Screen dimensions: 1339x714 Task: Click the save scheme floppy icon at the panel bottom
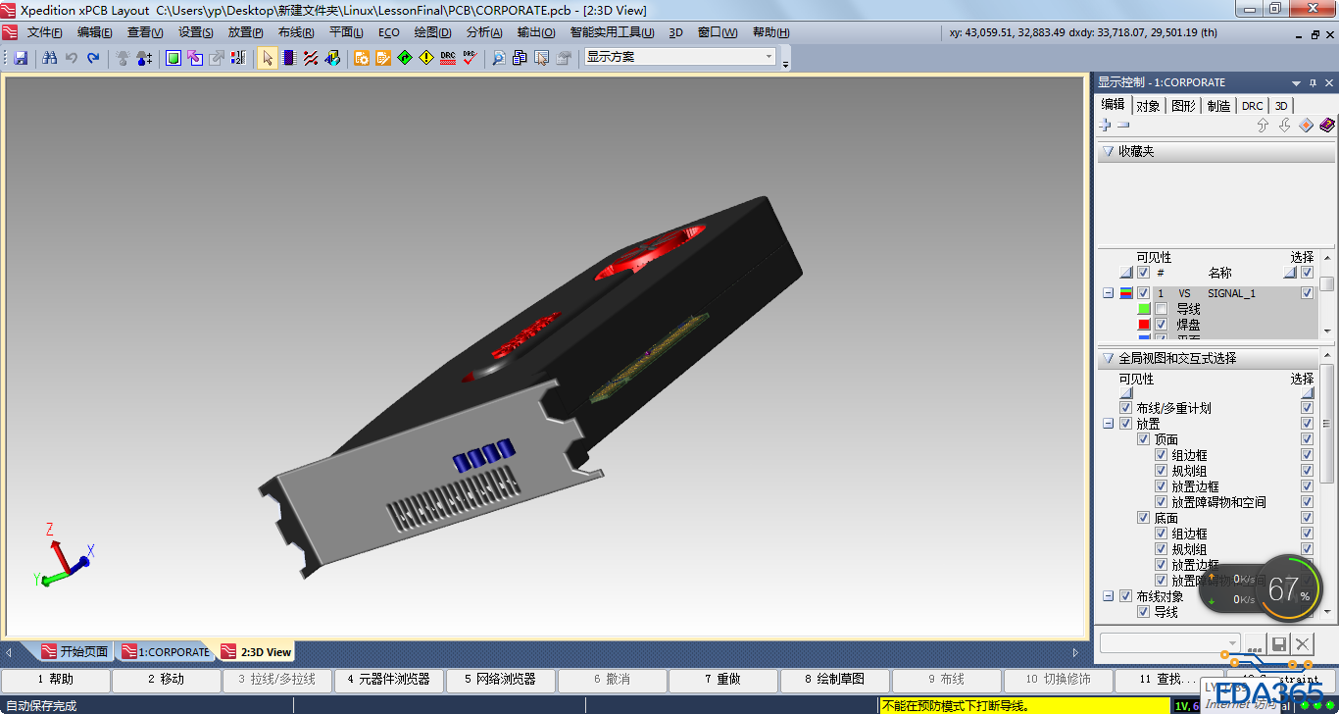coord(1278,643)
